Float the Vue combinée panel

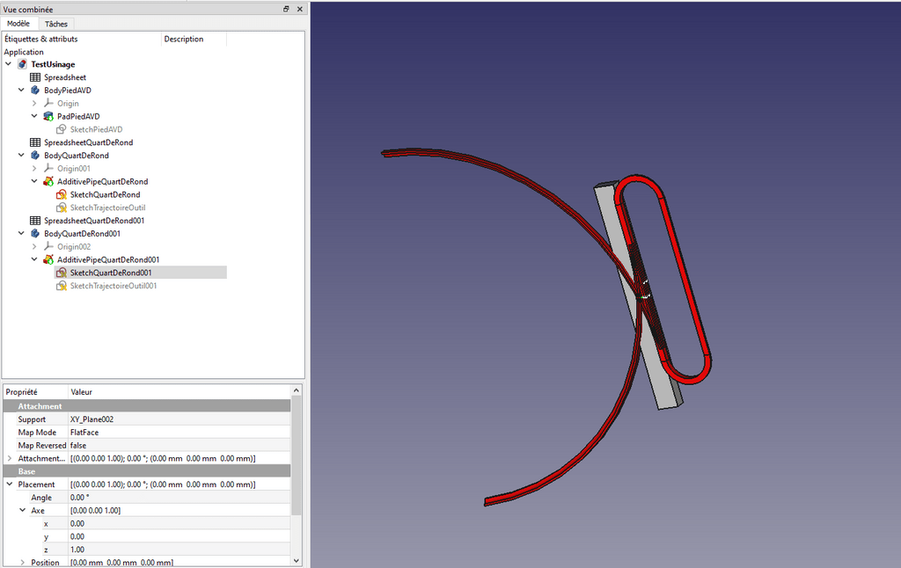pyautogui.click(x=286, y=9)
